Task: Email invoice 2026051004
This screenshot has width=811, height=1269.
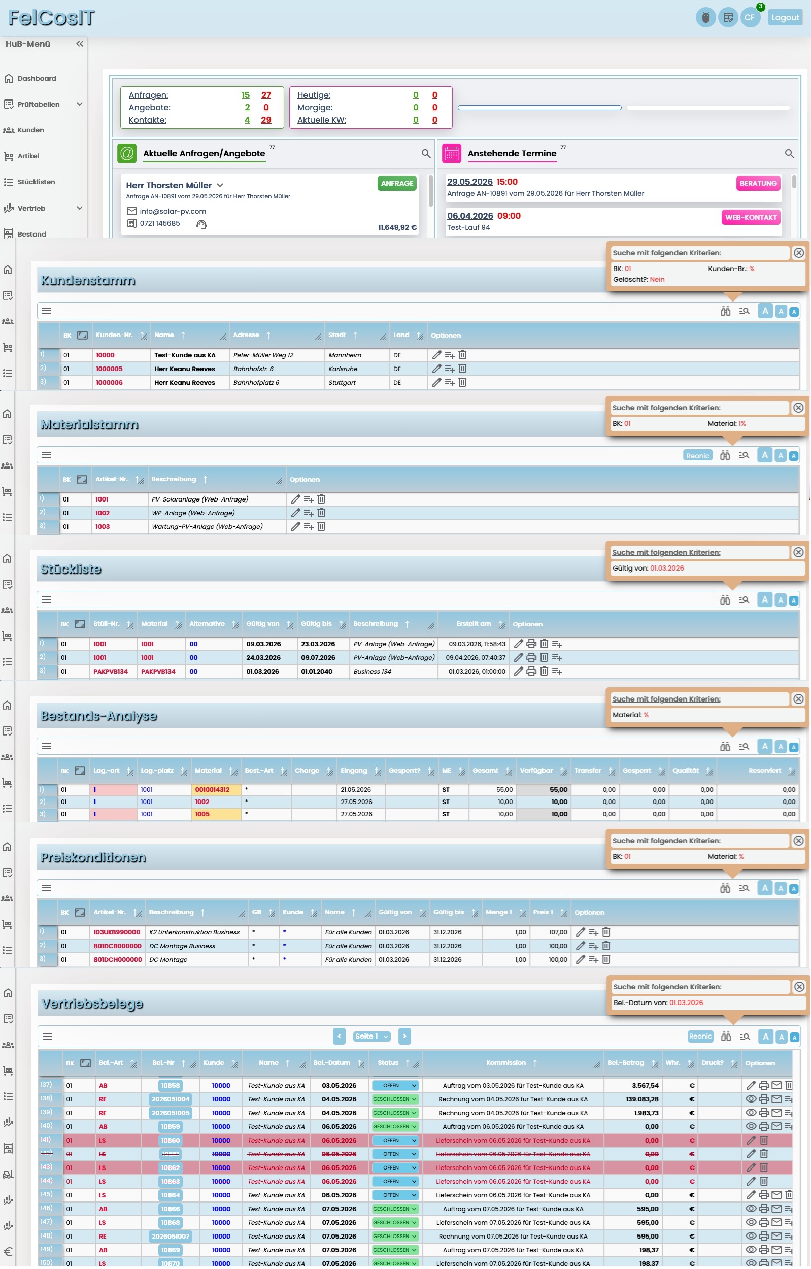Action: click(x=776, y=1099)
